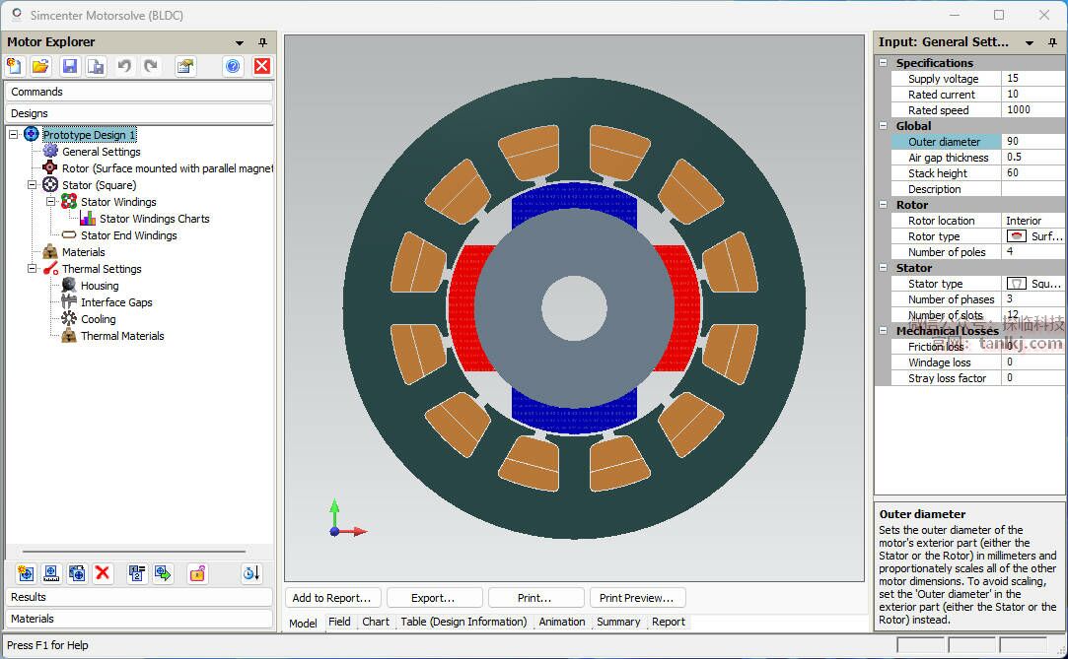
Task: Click the Undo arrow icon
Action: click(x=124, y=66)
